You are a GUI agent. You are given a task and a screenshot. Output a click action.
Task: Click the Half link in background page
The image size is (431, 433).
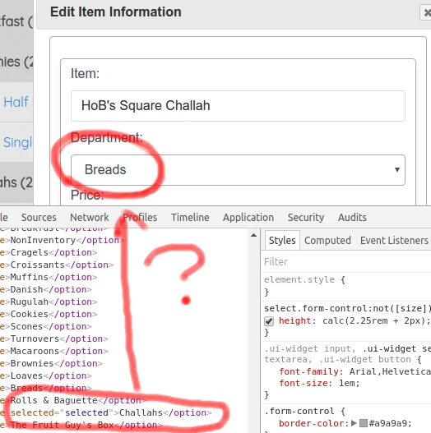click(16, 102)
